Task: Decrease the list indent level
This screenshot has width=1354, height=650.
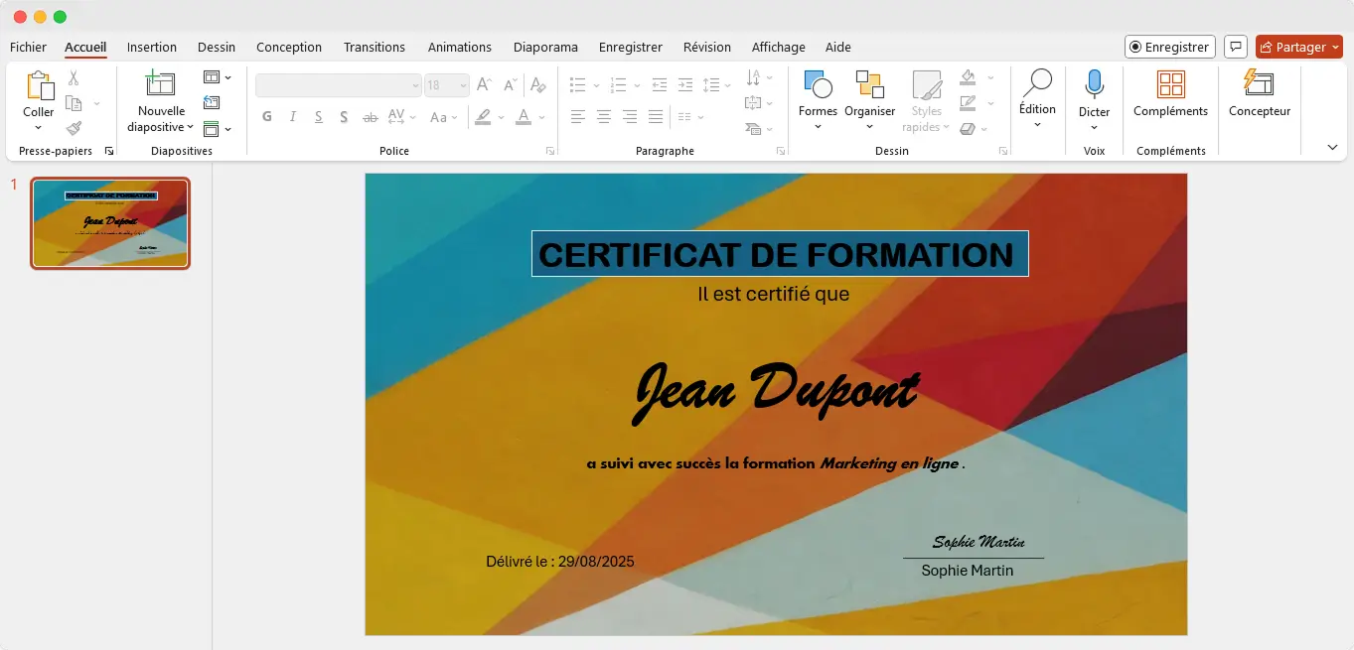Action: 659,85
